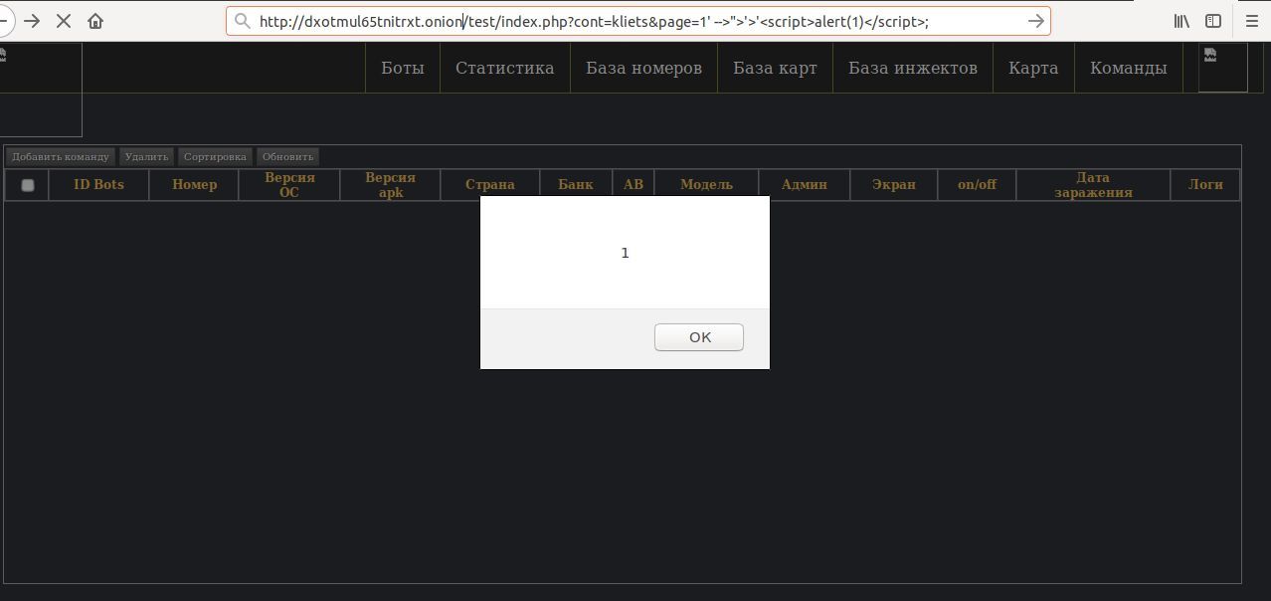The height and width of the screenshot is (601, 1271).
Task: Click the Админ column header
Action: tap(805, 185)
